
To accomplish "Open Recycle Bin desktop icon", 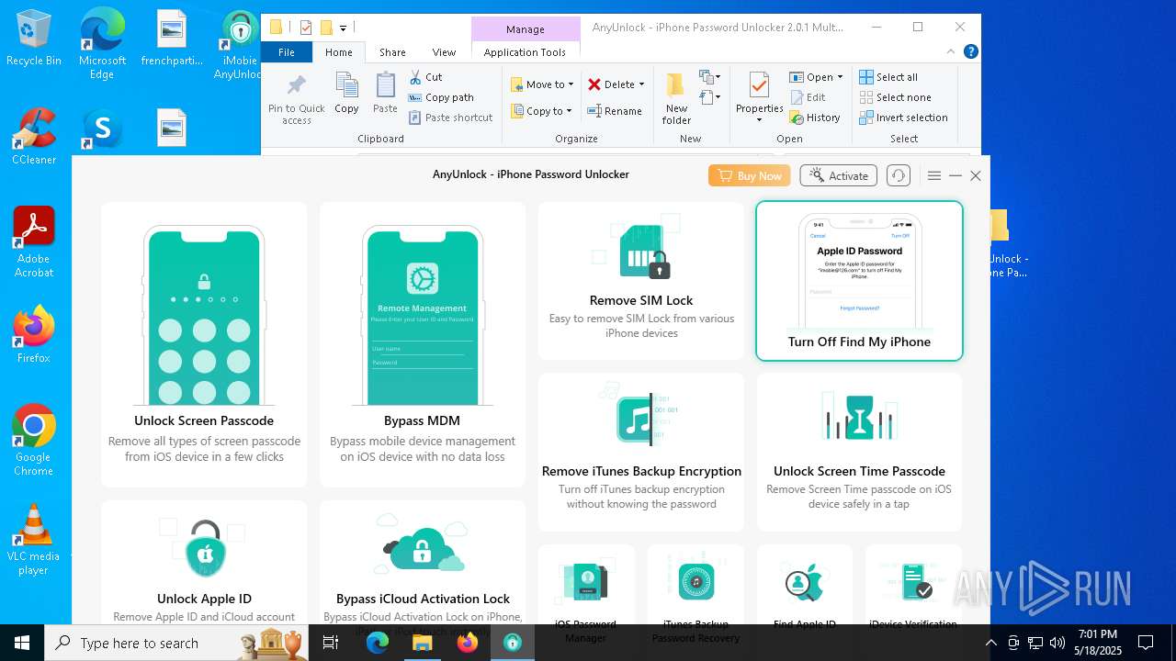I will coord(34,39).
